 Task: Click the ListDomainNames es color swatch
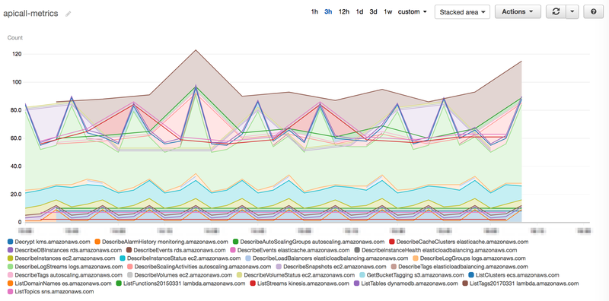(x=10, y=284)
